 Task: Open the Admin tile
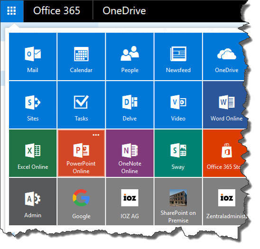tap(33, 202)
